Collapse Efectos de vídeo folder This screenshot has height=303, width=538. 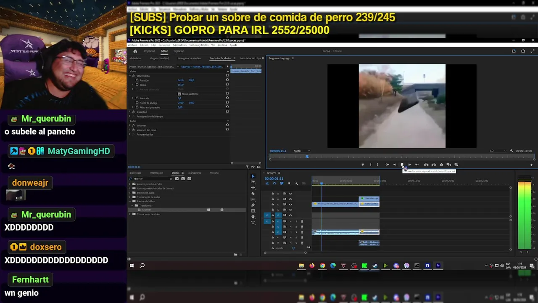(x=130, y=201)
